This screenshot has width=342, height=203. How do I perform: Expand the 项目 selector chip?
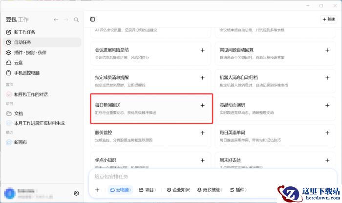pyautogui.click(x=148, y=190)
